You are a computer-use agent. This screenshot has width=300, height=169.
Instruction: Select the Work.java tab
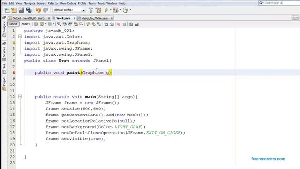[63, 18]
